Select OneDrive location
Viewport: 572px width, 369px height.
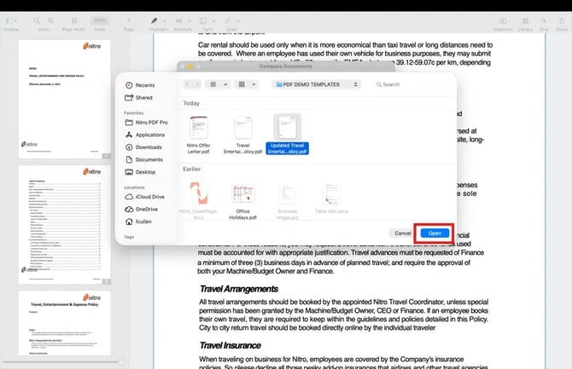point(141,209)
